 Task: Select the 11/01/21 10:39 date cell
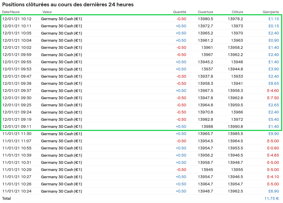[x=17, y=155]
